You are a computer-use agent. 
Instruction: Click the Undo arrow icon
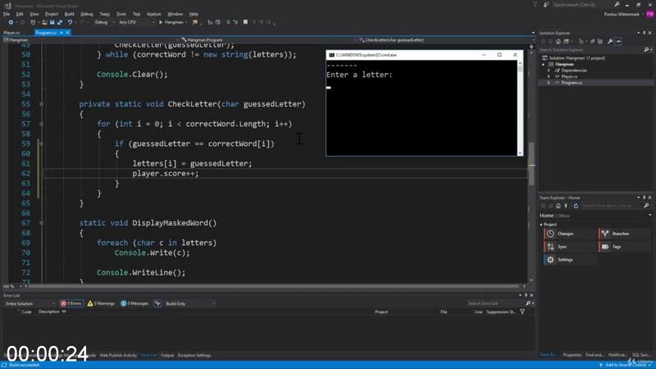coord(70,22)
